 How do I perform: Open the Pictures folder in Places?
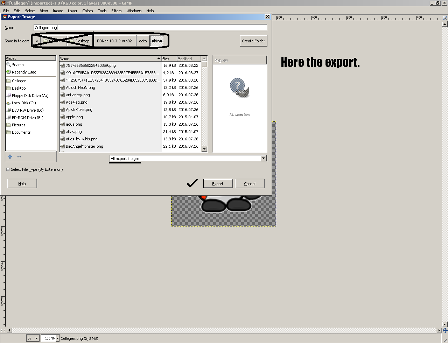click(x=18, y=125)
